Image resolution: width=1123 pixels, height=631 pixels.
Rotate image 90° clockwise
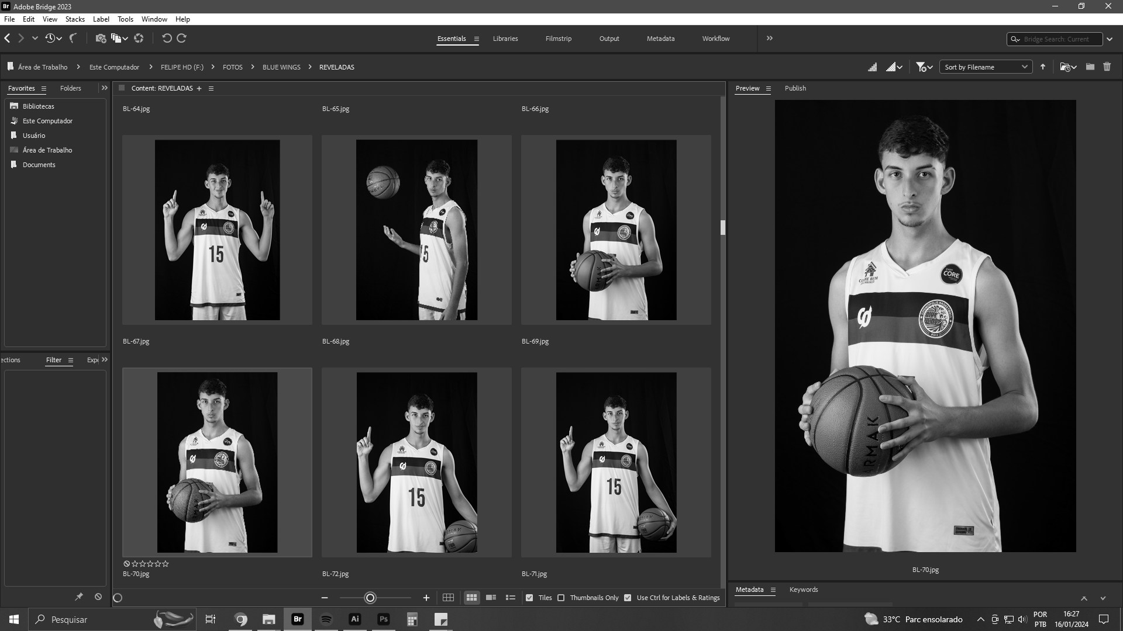pyautogui.click(x=182, y=39)
